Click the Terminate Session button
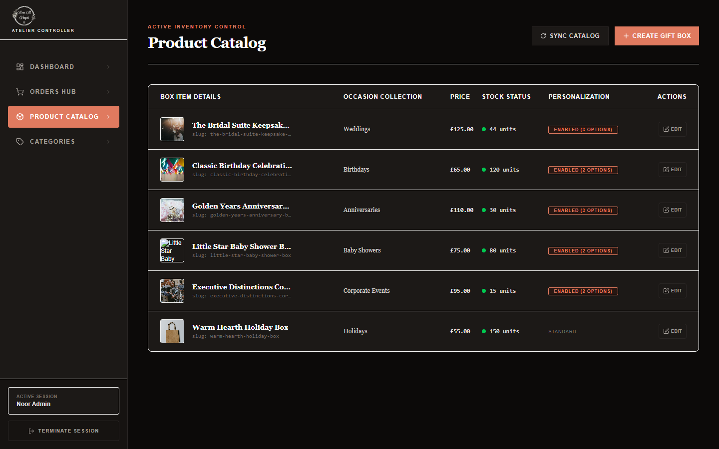719x449 pixels. tap(63, 431)
